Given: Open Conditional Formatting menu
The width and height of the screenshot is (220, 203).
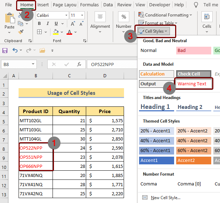Looking at the screenshot, I should point(165,15).
